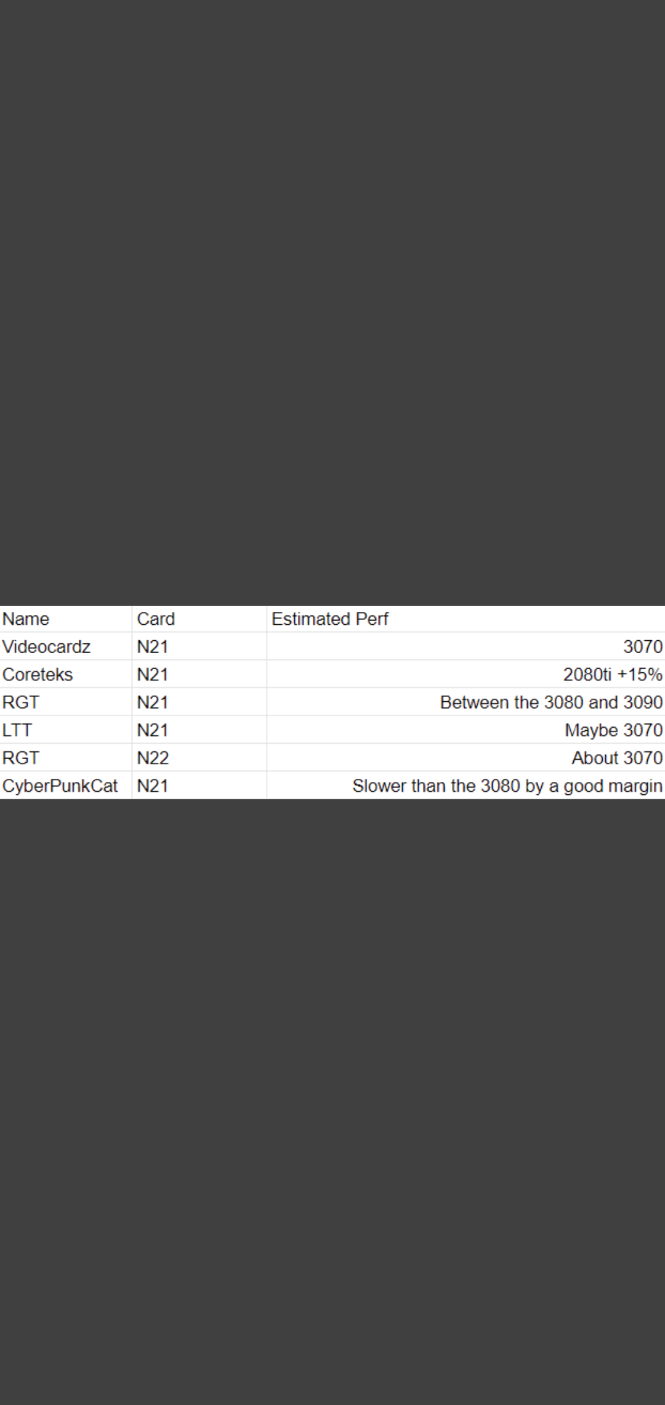665x1405 pixels.
Task: Select the "Videocardz" name cell
Action: 47,646
